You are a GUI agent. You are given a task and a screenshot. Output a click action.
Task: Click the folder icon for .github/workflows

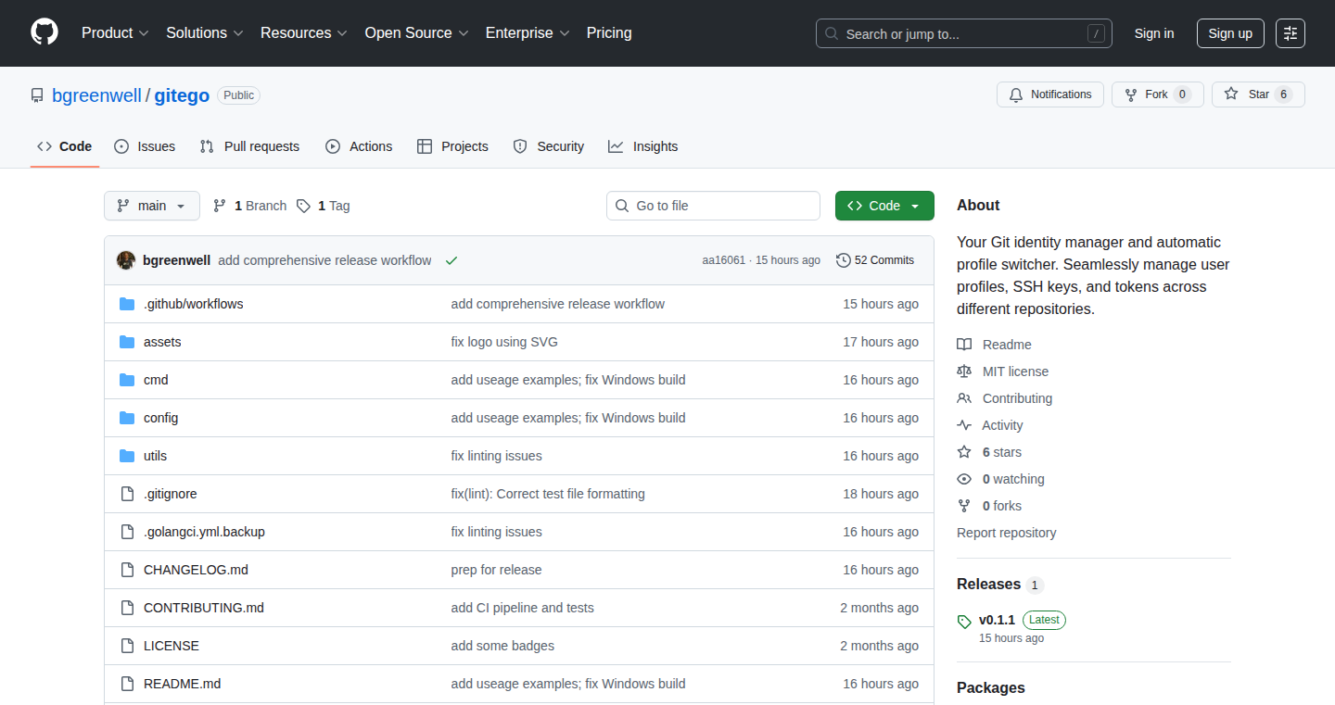127,304
